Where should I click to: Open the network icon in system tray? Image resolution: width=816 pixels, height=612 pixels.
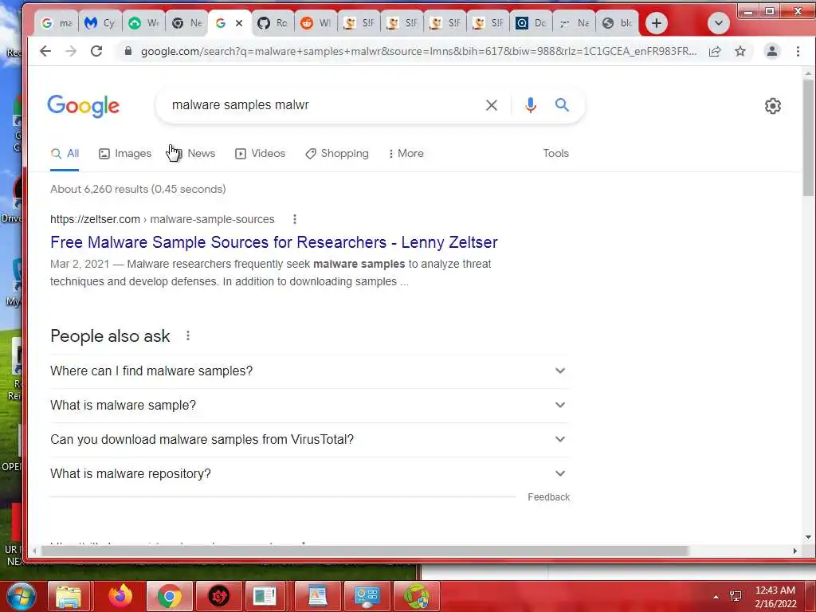[736, 596]
